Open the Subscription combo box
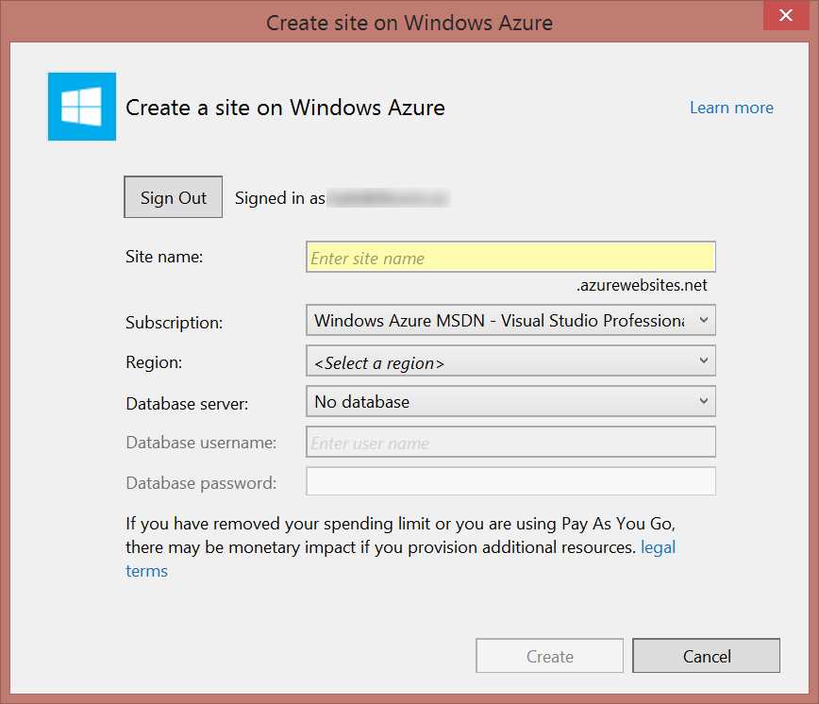Screen dimensions: 819x704 click(x=510, y=320)
